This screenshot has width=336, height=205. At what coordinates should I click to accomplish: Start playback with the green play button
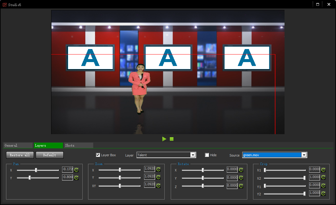(x=164, y=139)
